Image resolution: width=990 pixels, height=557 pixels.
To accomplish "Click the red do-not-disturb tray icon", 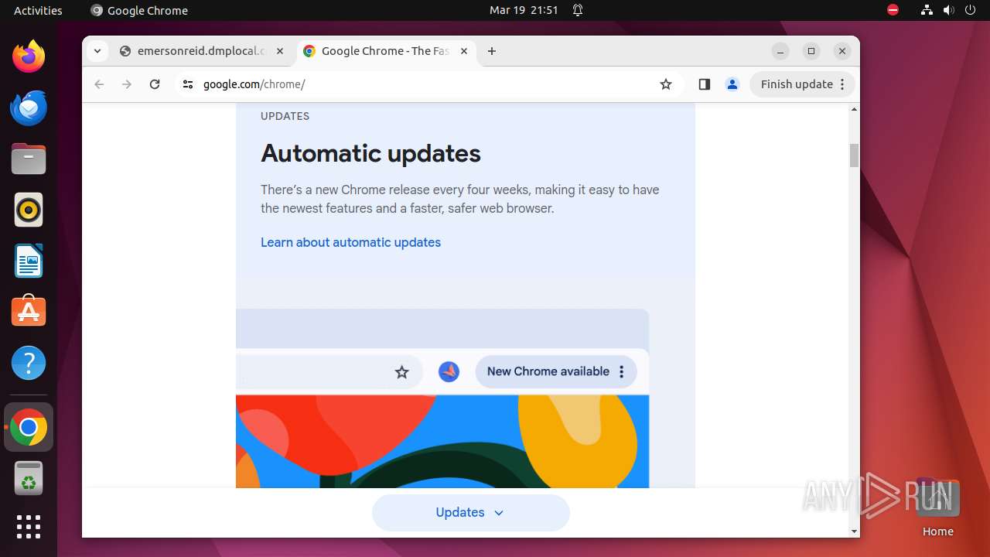I will click(x=893, y=10).
